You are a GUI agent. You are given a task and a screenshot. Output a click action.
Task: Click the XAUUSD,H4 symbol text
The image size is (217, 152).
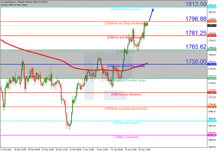[9, 2]
